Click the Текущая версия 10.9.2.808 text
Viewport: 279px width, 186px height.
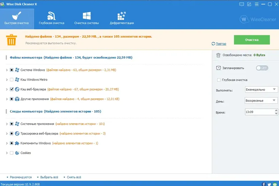pyautogui.click(x=20, y=184)
